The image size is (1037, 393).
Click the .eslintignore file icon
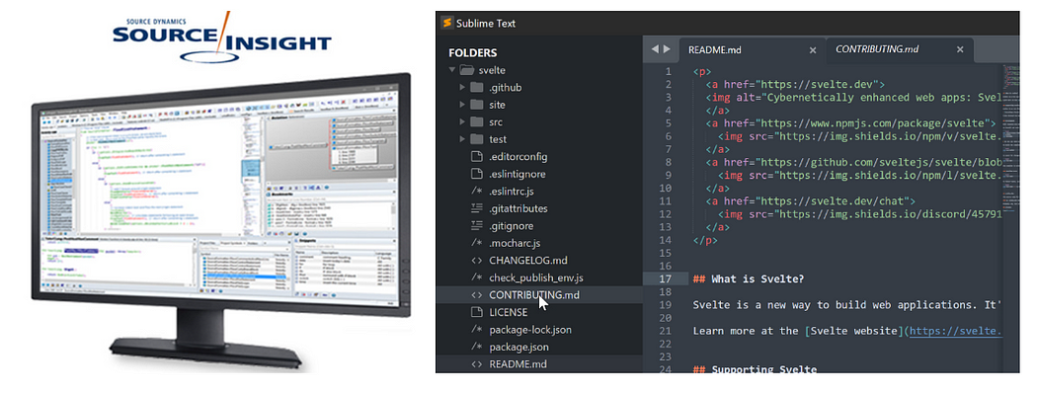476,174
